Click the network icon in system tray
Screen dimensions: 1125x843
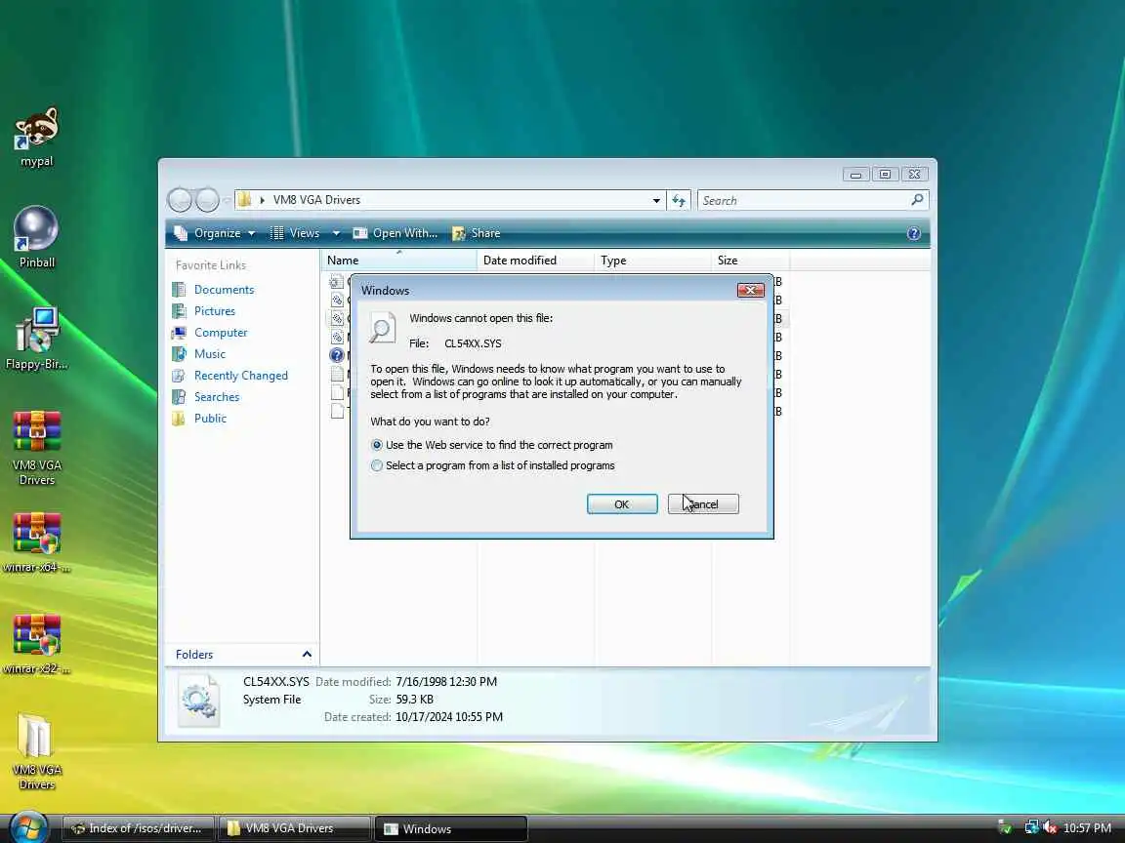[1031, 828]
